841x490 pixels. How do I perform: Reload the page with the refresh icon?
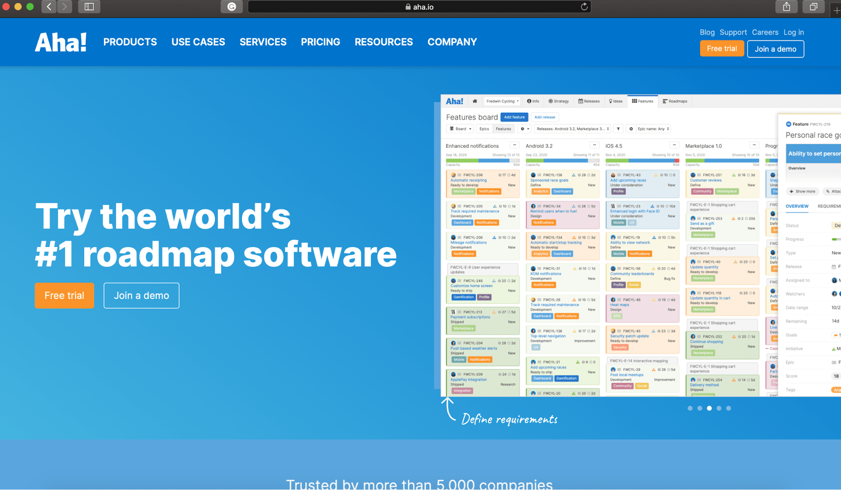[584, 7]
